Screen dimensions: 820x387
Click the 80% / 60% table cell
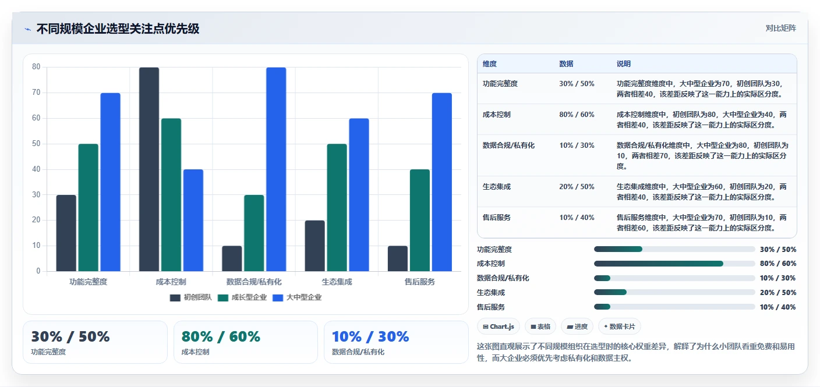coord(577,115)
